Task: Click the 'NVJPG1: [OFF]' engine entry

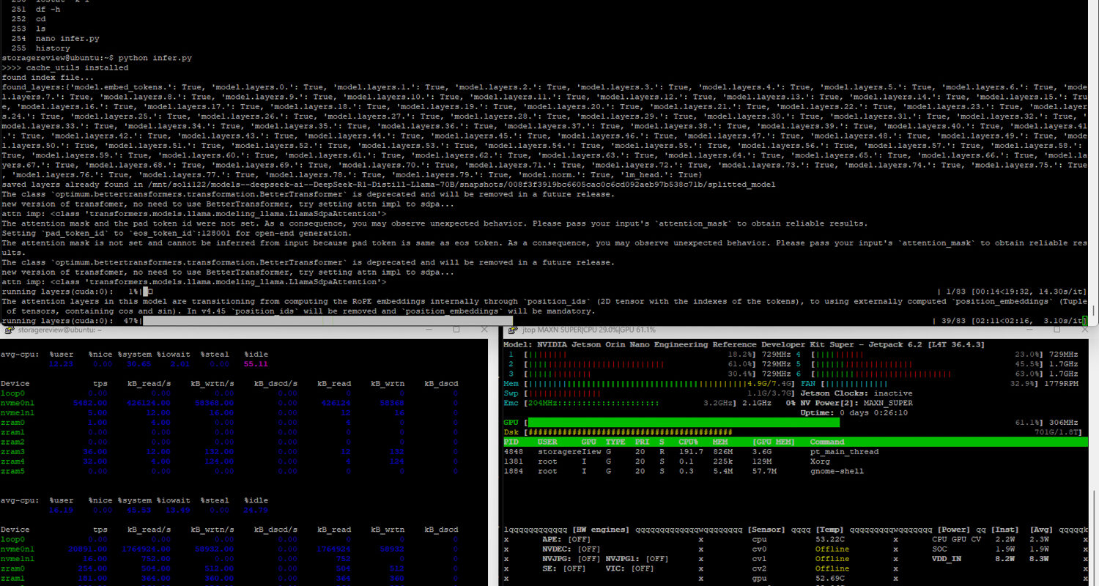Action: click(x=637, y=559)
